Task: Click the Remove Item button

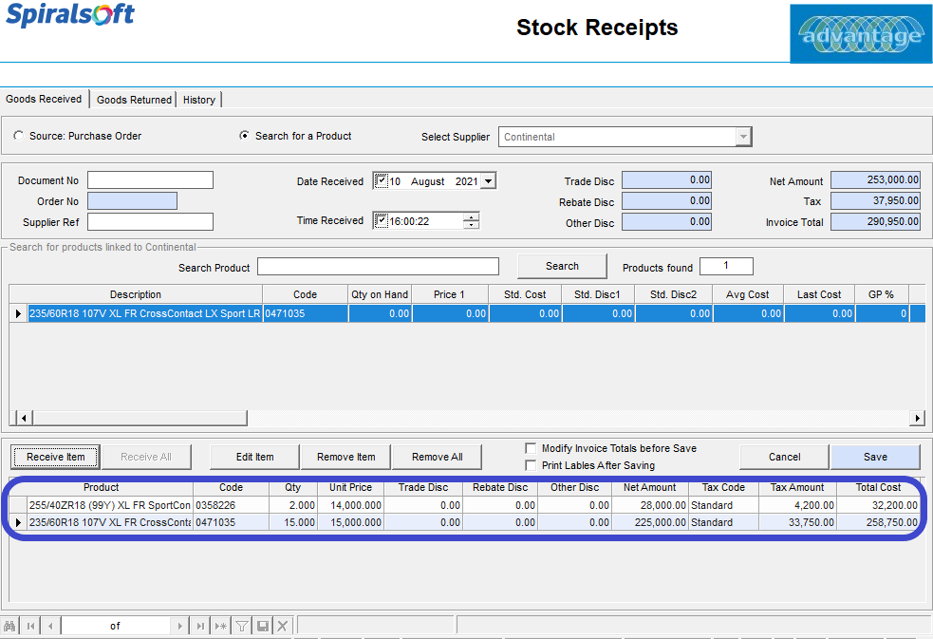Action: point(346,457)
